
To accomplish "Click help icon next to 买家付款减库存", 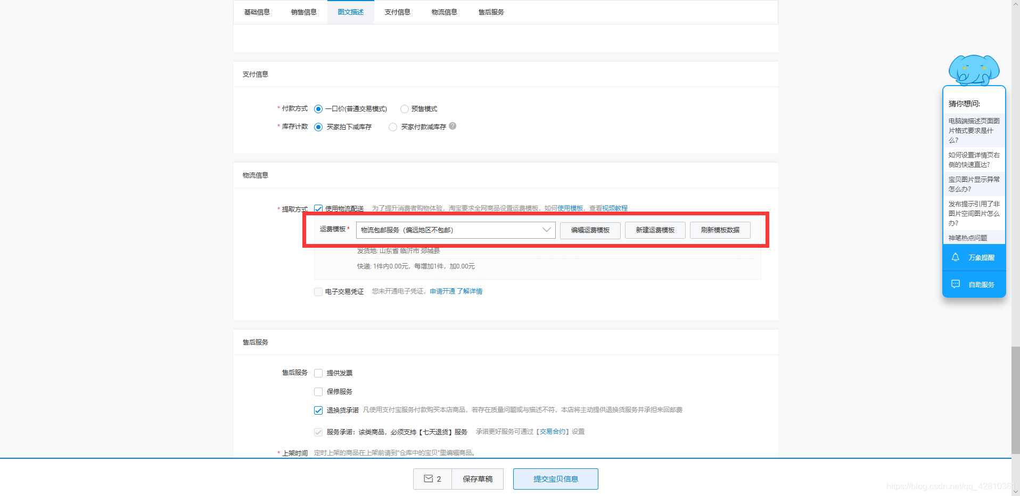I will point(453,126).
